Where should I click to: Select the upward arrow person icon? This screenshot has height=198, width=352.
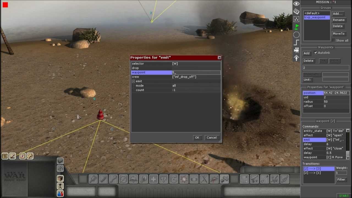(296, 58)
